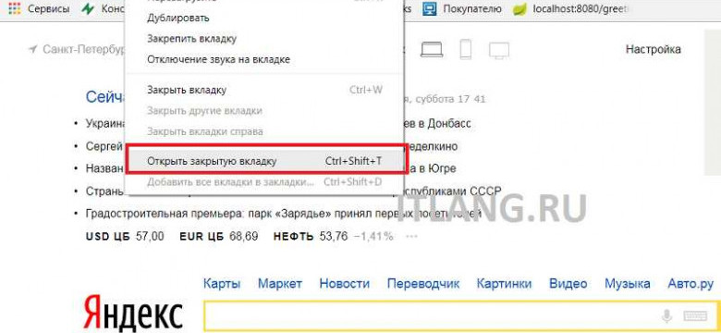Open the Переводчик link
Image resolution: width=721 pixels, height=333 pixels.
(423, 284)
